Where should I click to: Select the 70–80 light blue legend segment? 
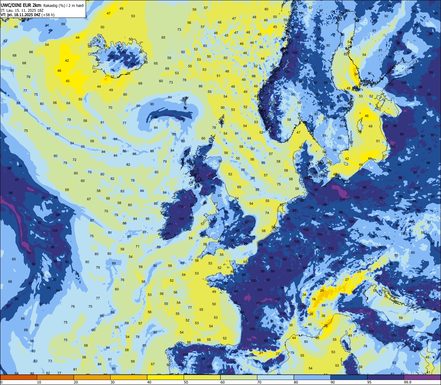(x=275, y=377)
